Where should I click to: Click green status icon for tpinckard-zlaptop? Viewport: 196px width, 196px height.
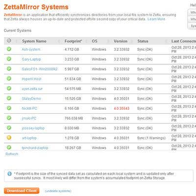click(9, 147)
